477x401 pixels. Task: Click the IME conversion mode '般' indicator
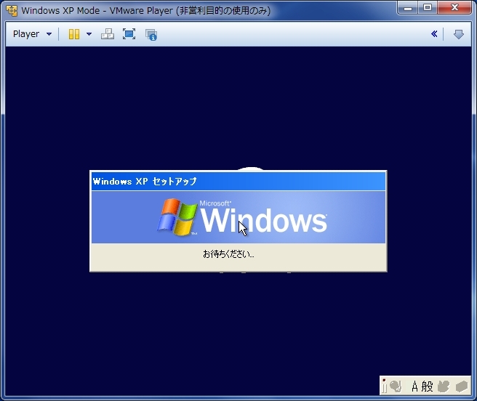427,386
